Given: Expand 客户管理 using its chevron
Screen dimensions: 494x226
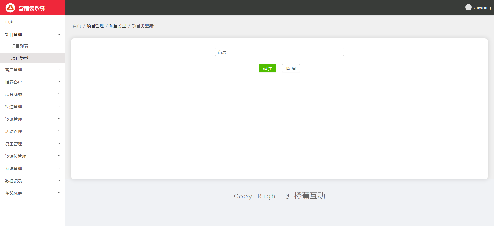Looking at the screenshot, I should point(59,69).
